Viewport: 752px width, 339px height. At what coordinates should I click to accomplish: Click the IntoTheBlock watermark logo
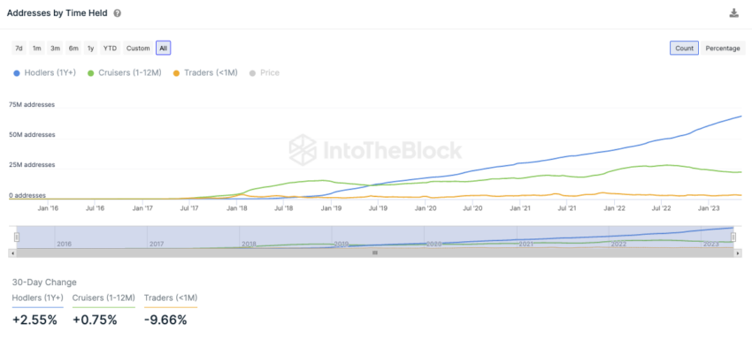(375, 150)
